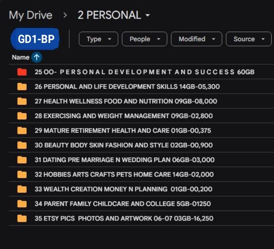Open the Source filter dropdown
274x249 pixels.
(249, 39)
